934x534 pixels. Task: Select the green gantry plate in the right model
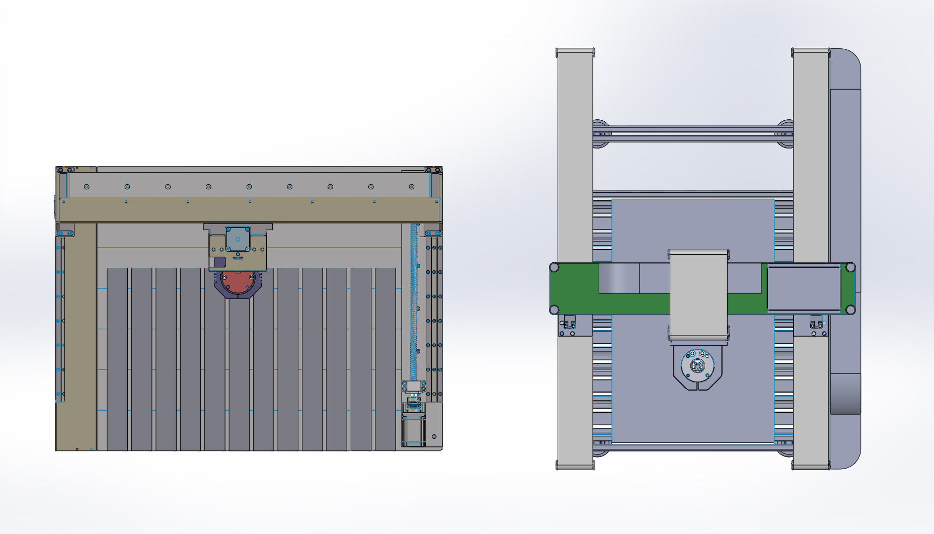[634, 303]
